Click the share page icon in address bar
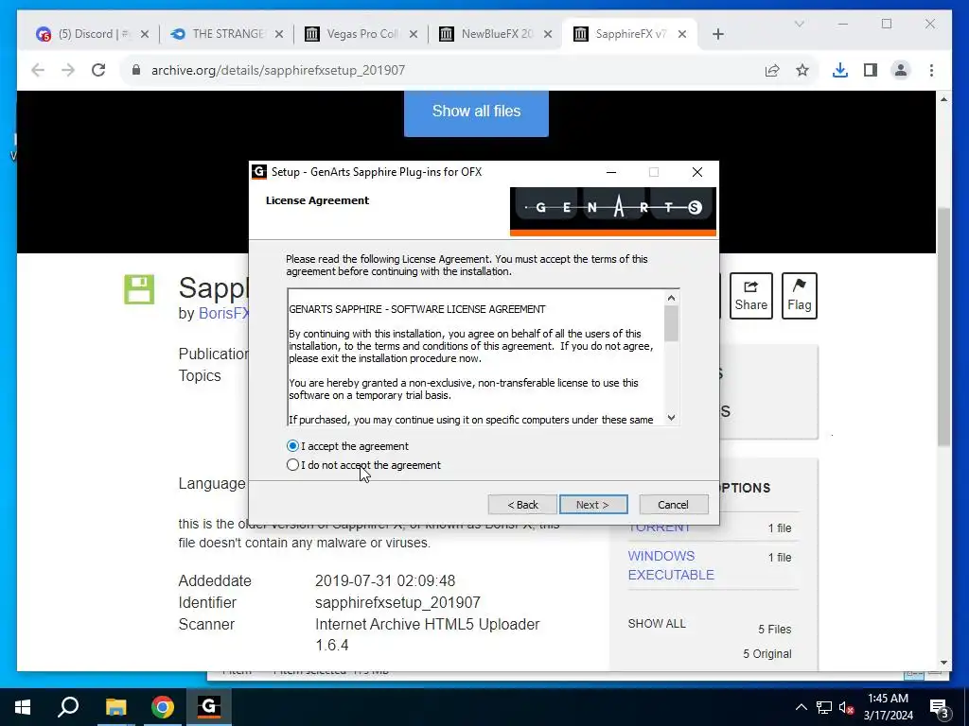 772,70
